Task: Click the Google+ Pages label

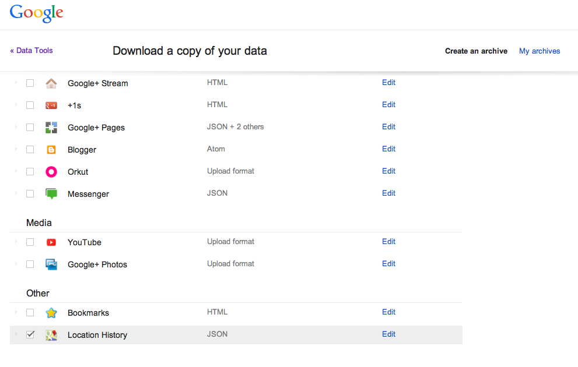Action: [96, 128]
